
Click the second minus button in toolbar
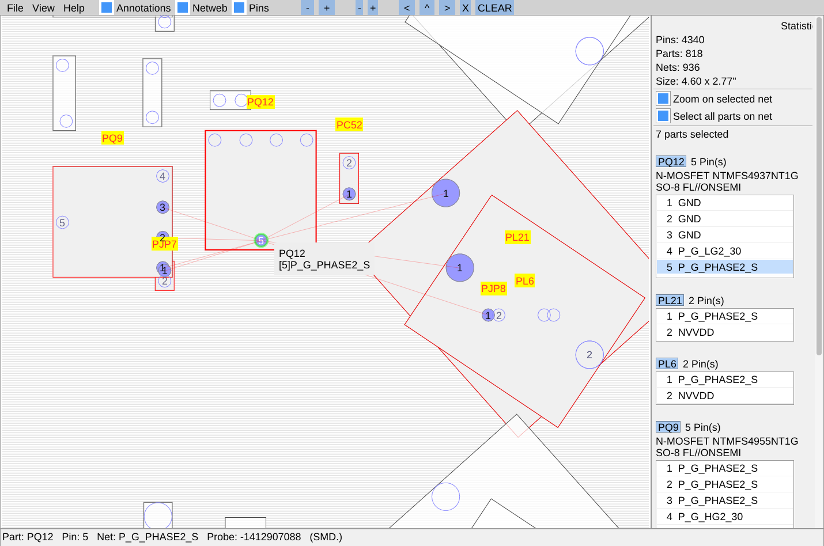359,8
